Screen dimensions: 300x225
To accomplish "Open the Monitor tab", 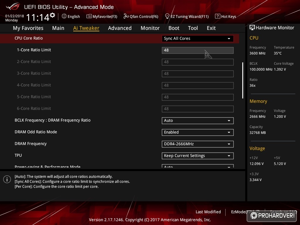I will [x=150, y=28].
